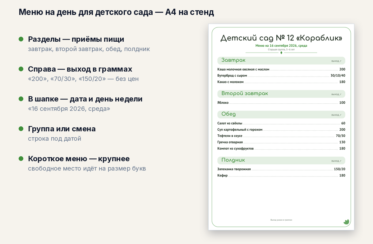Click the "Обед" section heading on the menu page
This screenshot has width=373, height=244.
(x=228, y=114)
